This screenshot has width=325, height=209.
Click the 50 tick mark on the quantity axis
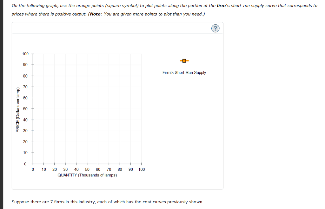coord(87,164)
